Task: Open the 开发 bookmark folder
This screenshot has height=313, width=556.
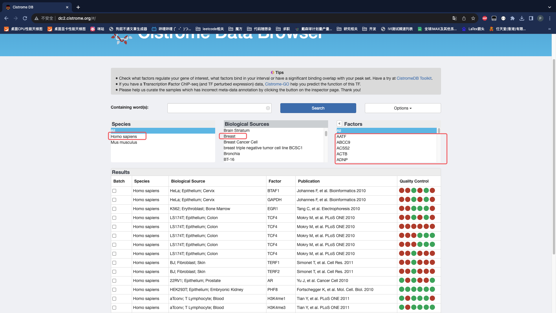Action: coord(369,29)
